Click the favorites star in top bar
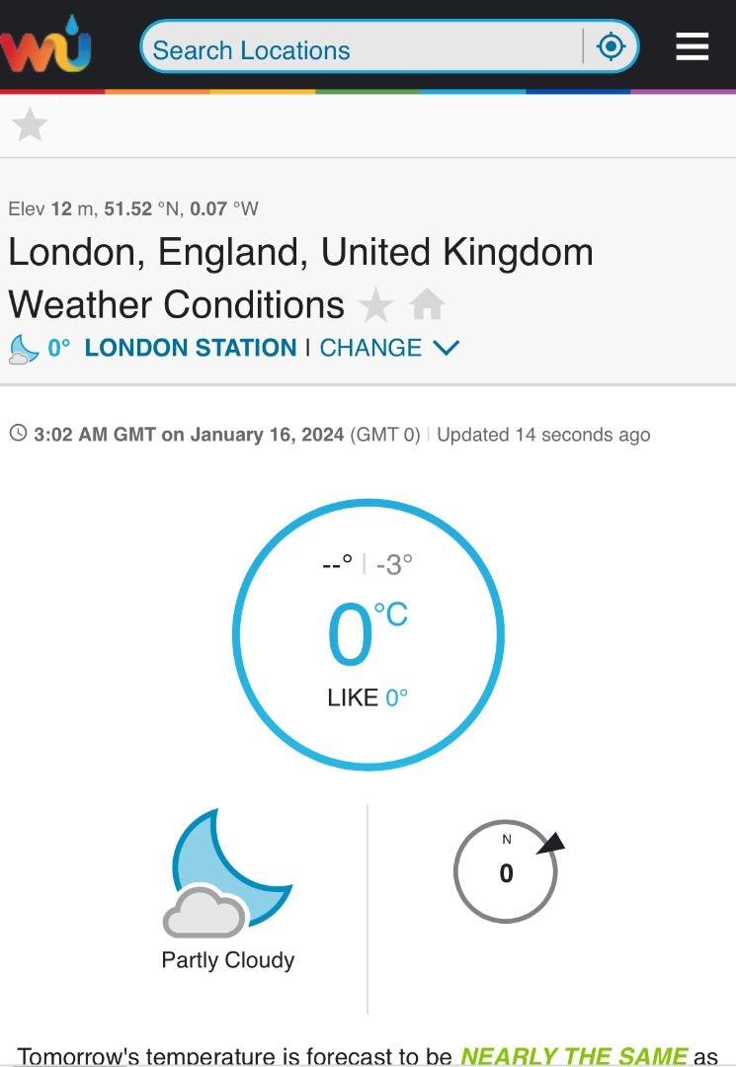The image size is (736, 1067). coord(30,125)
